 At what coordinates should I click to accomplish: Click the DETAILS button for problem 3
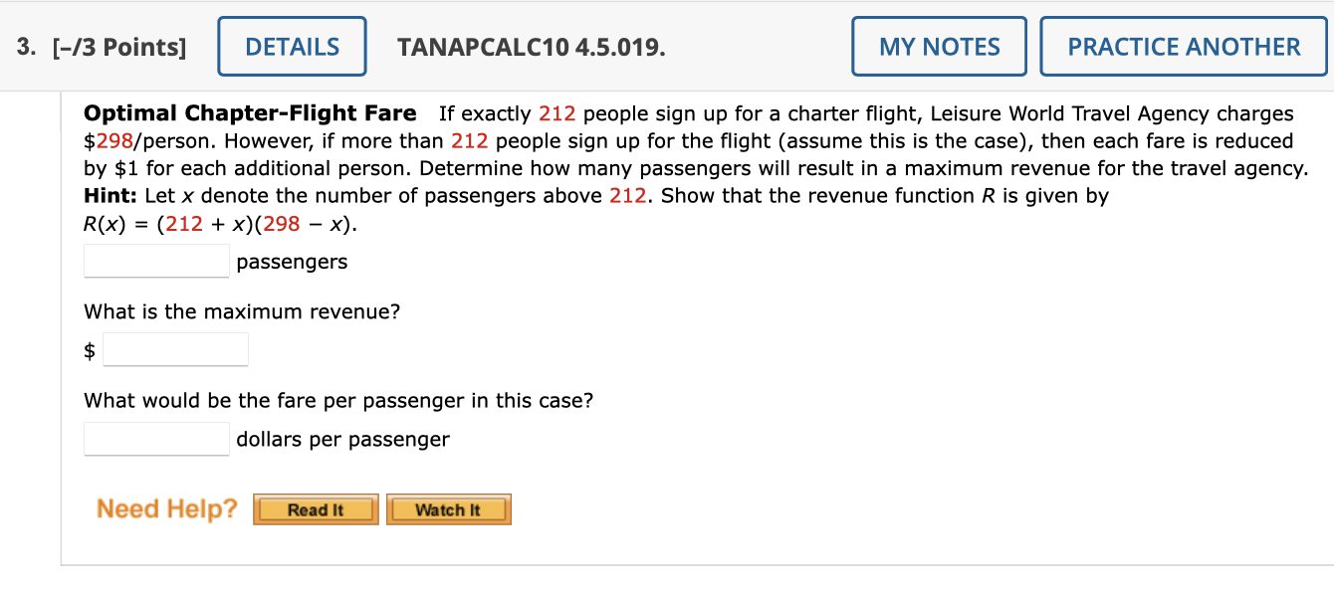292,46
